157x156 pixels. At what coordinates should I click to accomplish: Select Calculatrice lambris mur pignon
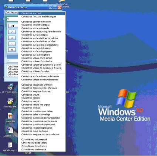tap(42, 104)
